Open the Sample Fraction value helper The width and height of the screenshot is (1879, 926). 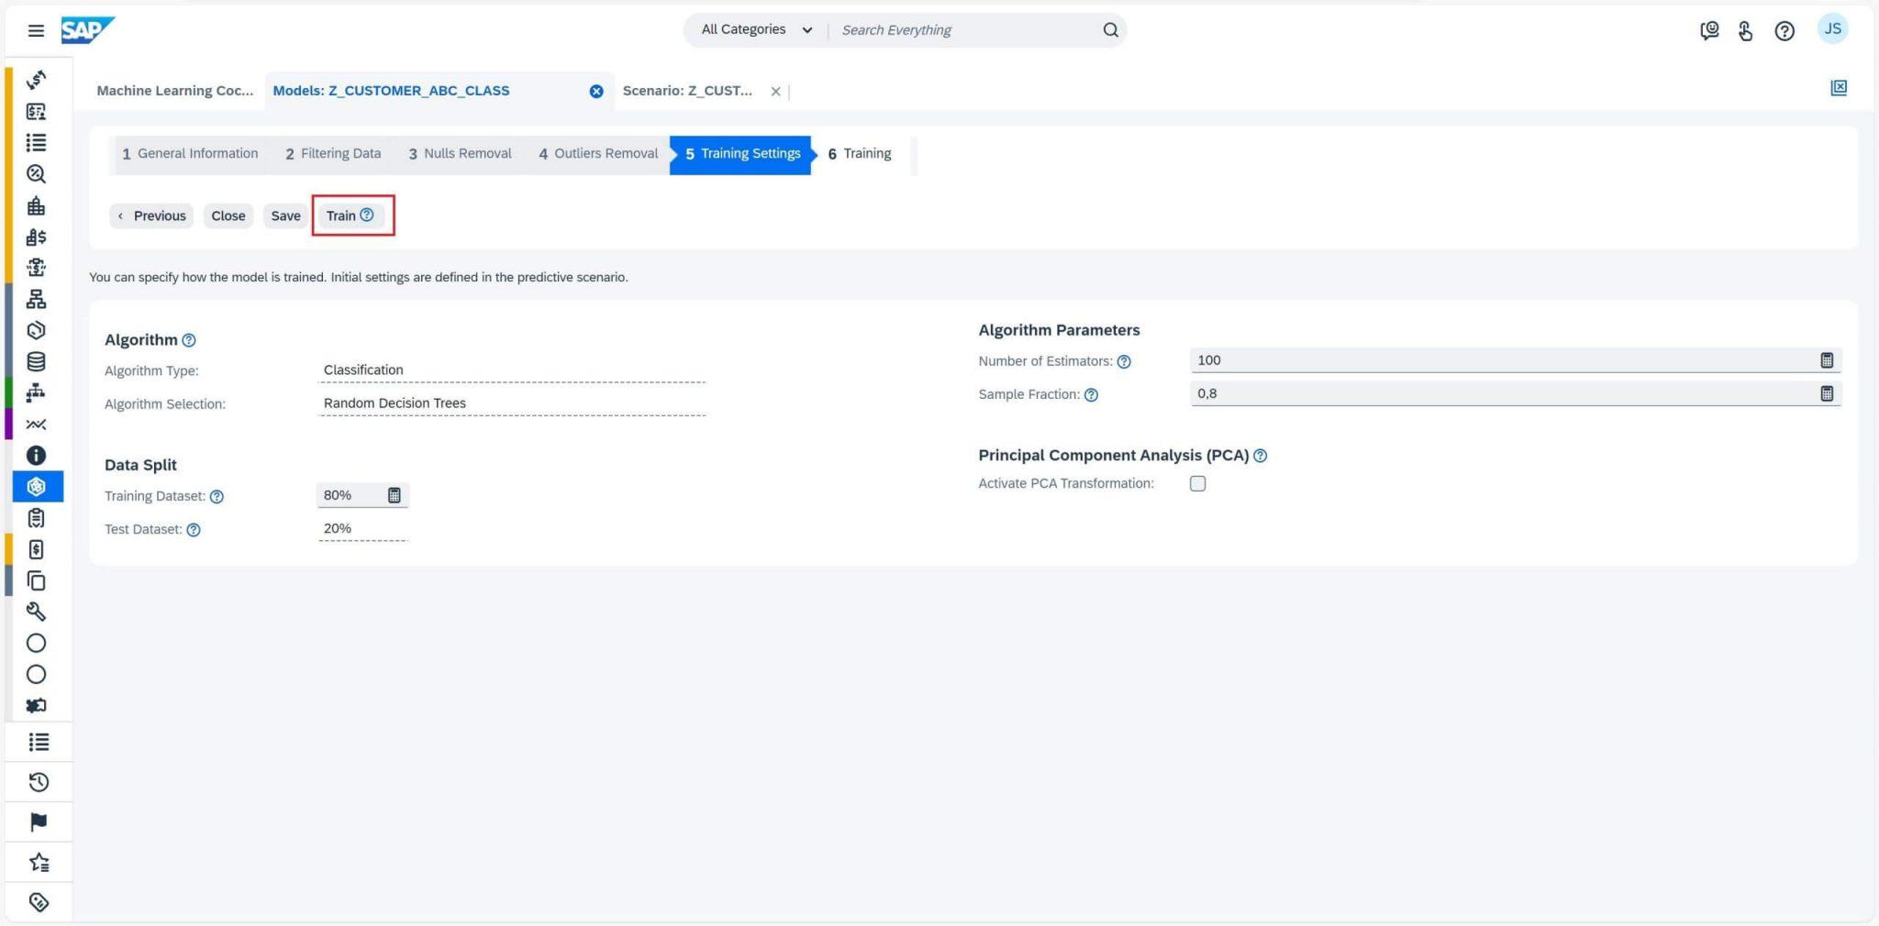coord(1827,393)
